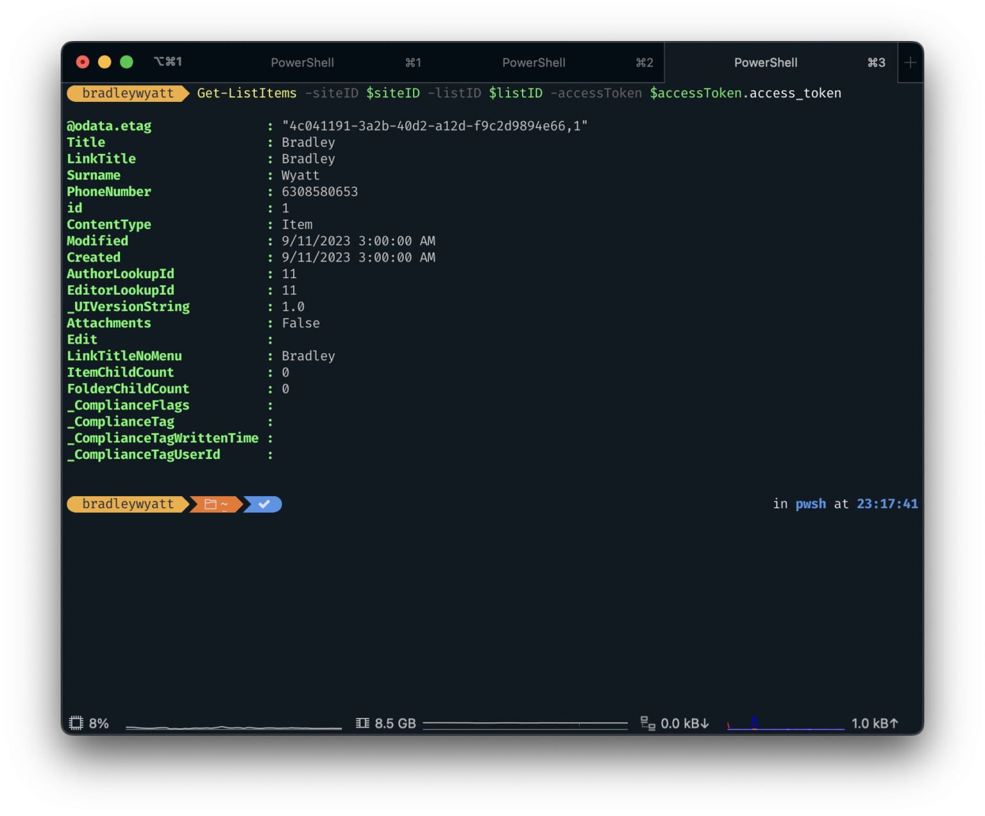This screenshot has height=816, width=985.
Task: Open a new tab with the plus button
Action: [910, 63]
